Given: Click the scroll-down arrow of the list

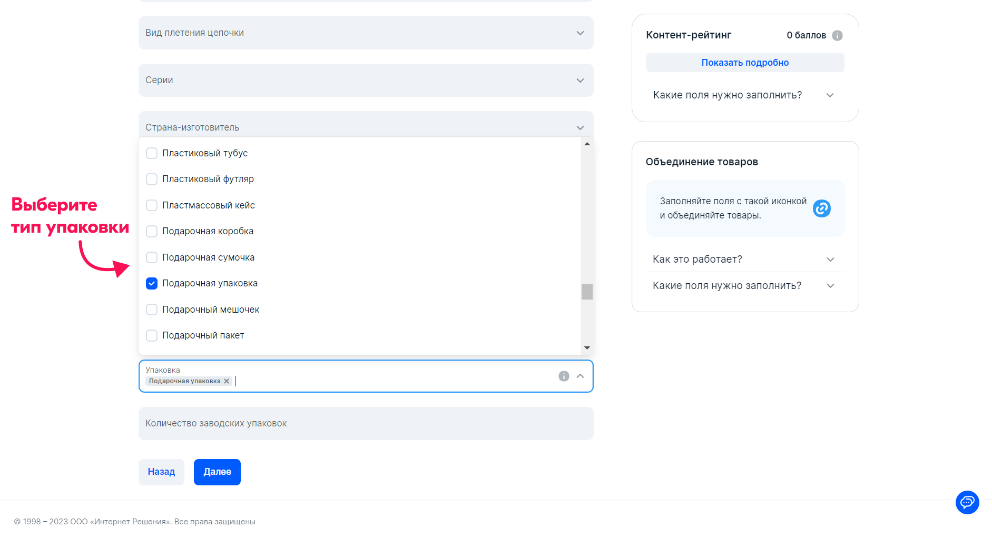Looking at the screenshot, I should (x=587, y=348).
